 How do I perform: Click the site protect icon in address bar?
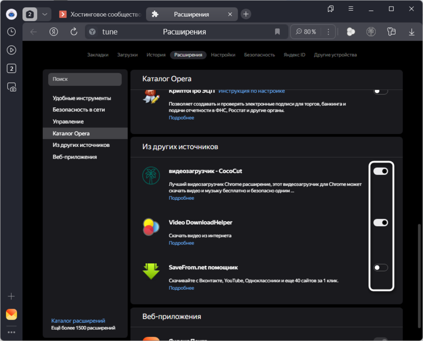point(92,32)
